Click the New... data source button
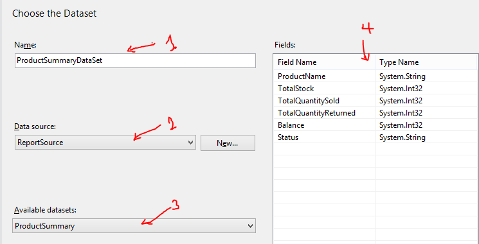The image size is (479, 244). (x=228, y=143)
